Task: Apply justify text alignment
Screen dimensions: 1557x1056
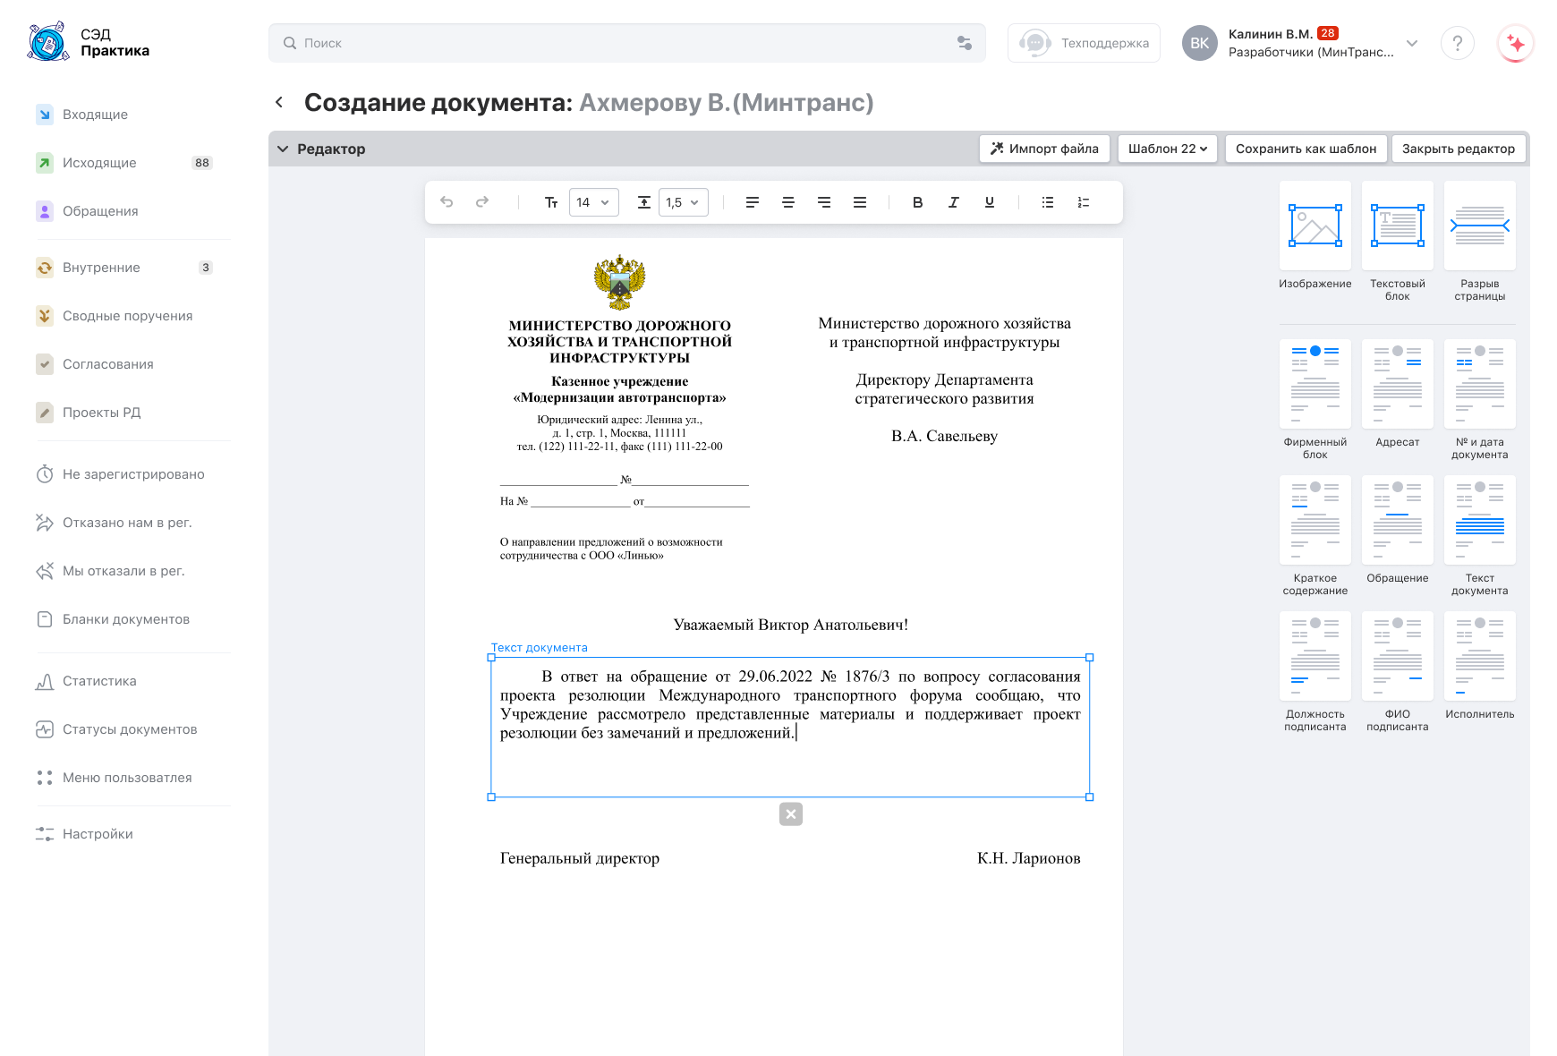Action: pos(860,202)
